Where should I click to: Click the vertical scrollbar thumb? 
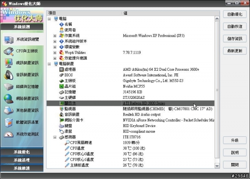(217, 90)
